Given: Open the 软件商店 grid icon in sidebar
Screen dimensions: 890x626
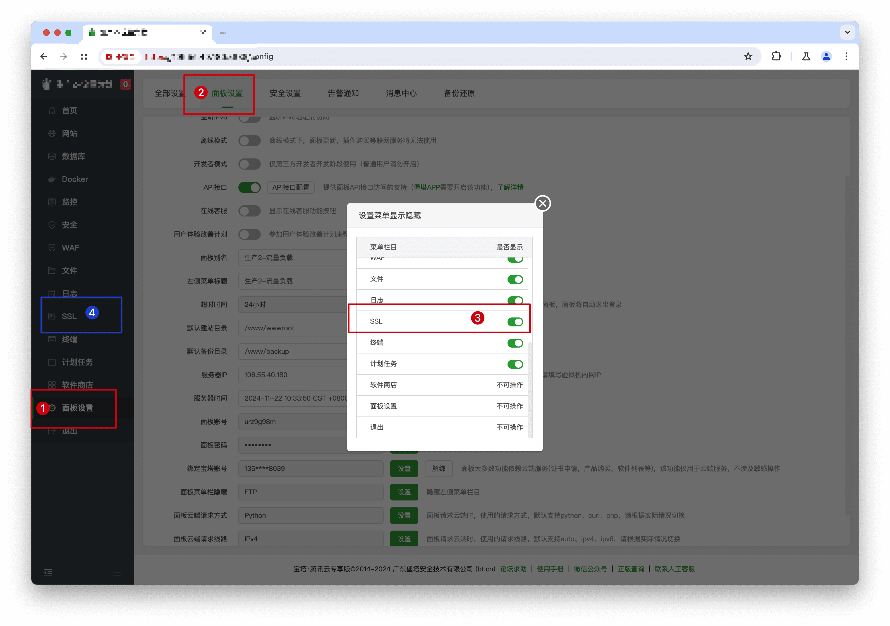Looking at the screenshot, I should (52, 385).
